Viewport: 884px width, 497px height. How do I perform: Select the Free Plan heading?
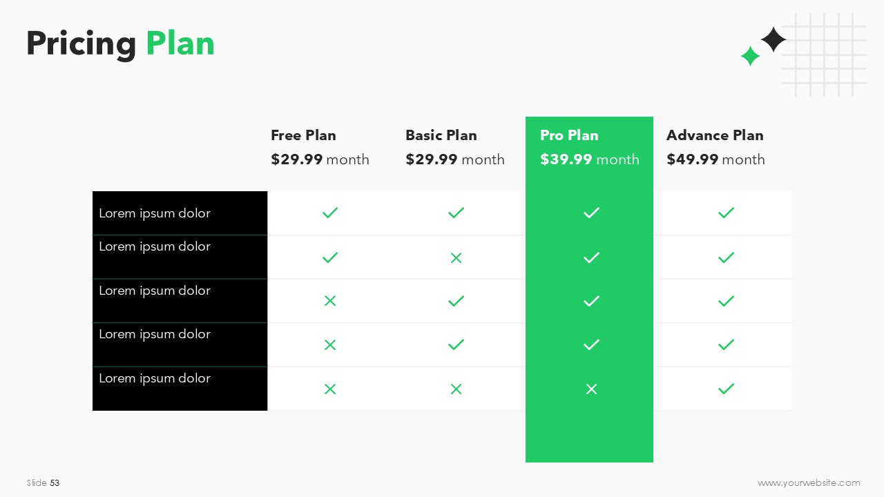click(303, 135)
